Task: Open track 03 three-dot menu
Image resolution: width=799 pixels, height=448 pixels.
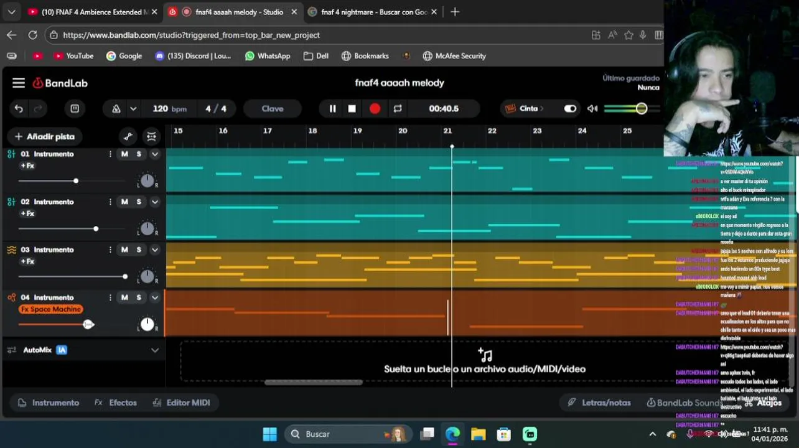Action: (110, 250)
